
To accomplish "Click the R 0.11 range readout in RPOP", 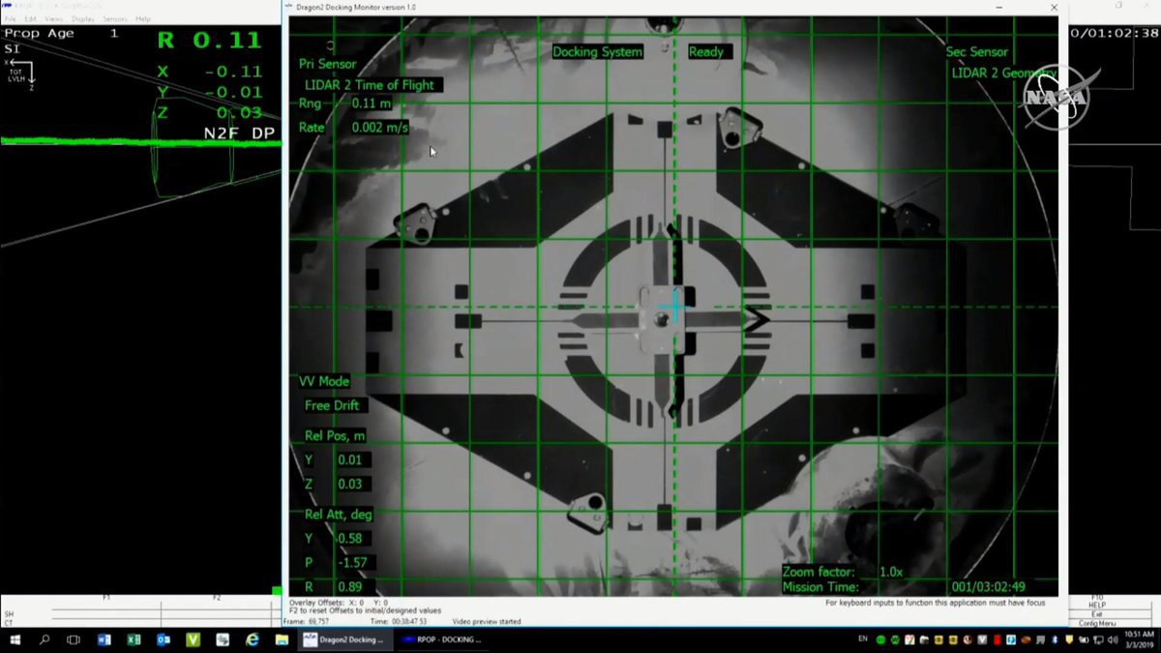I will [x=209, y=40].
